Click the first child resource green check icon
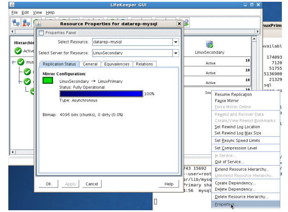Screen dimensions: 288x212 27,72
